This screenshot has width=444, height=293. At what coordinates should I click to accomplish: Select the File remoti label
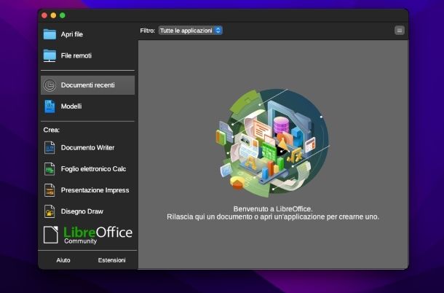click(76, 55)
